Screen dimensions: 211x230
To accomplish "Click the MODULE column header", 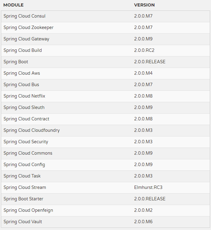I will point(13,5).
